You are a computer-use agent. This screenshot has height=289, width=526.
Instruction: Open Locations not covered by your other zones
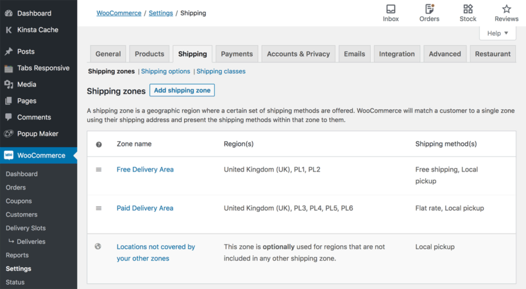156,252
